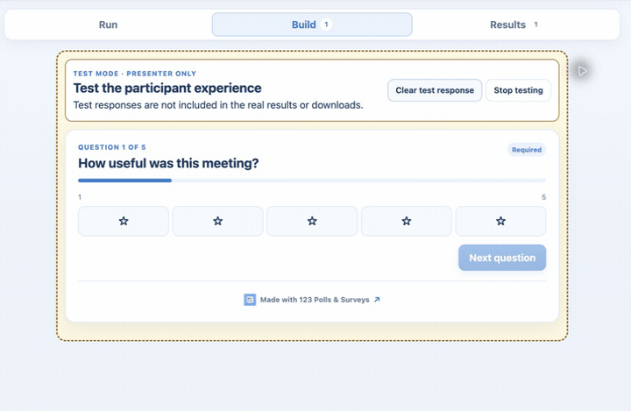Click Stop testing button
631x411 pixels.
tap(518, 90)
